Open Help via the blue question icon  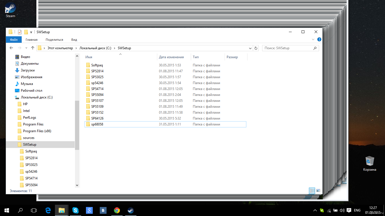coord(319,40)
